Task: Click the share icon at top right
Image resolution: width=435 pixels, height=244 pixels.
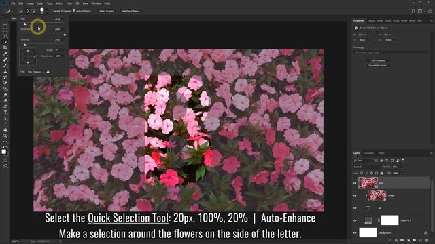Action: (x=430, y=11)
